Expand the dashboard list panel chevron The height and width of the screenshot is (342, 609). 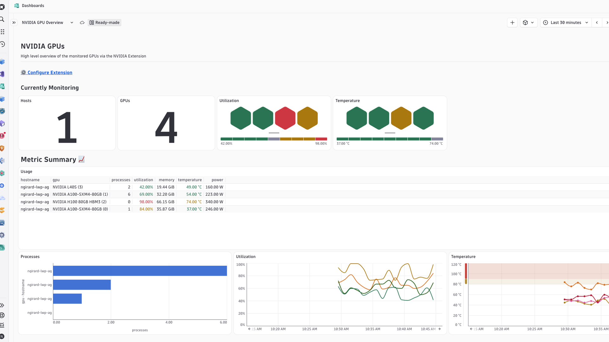coord(14,22)
